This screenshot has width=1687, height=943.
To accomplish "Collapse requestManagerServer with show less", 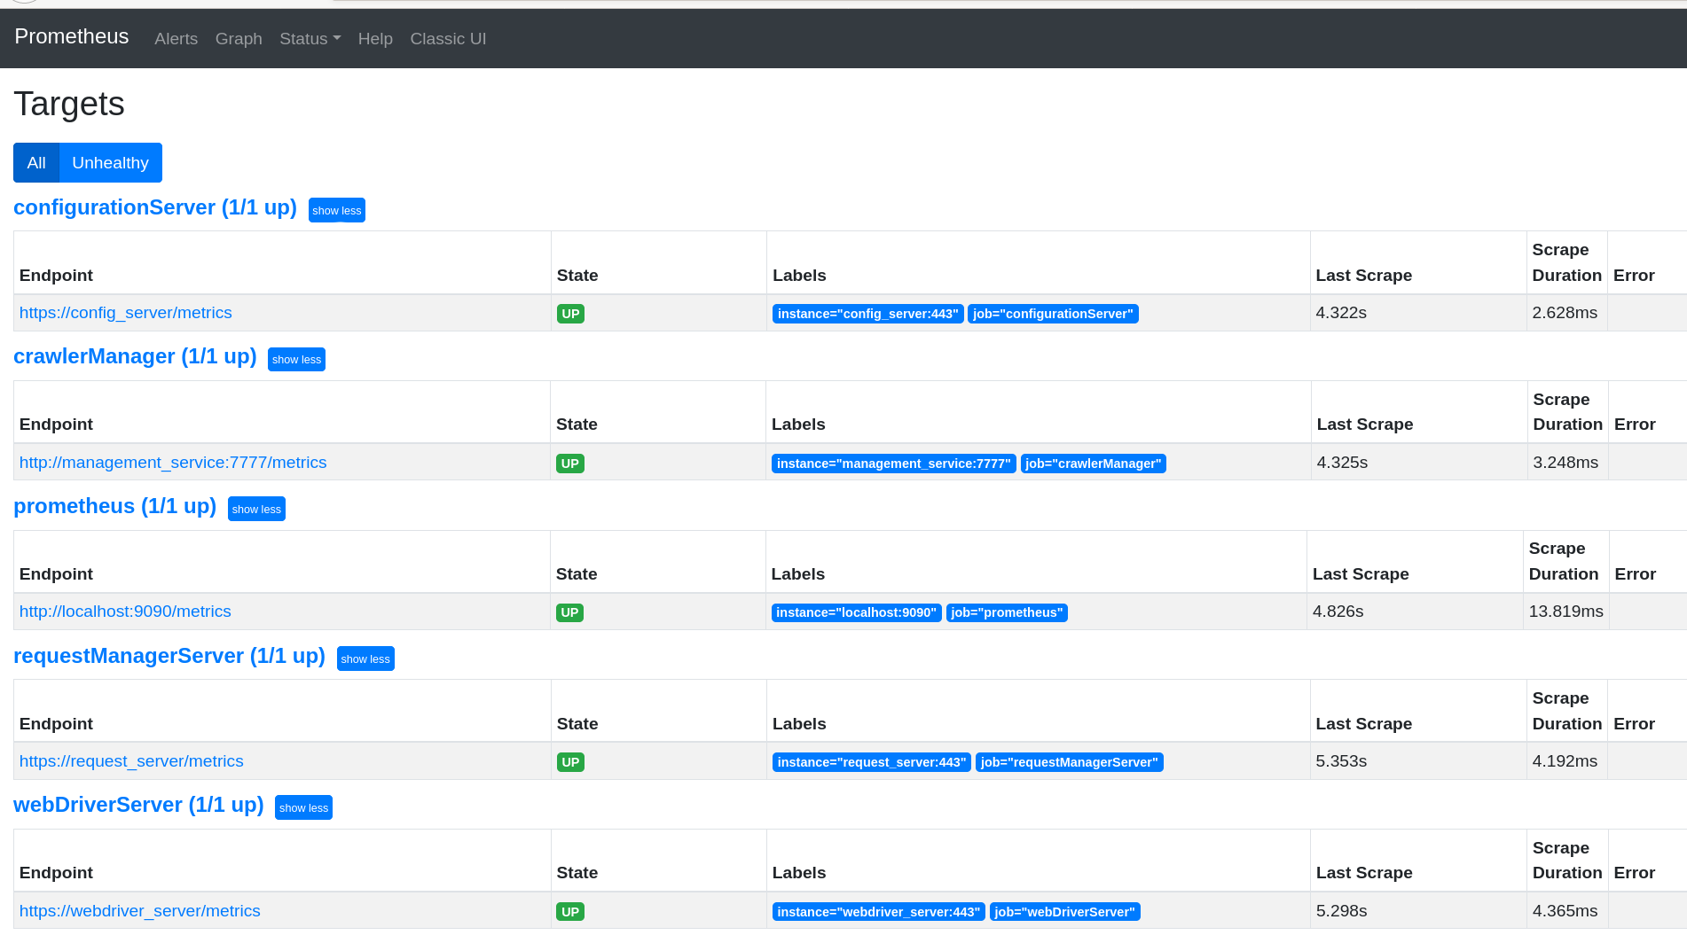I will (365, 659).
